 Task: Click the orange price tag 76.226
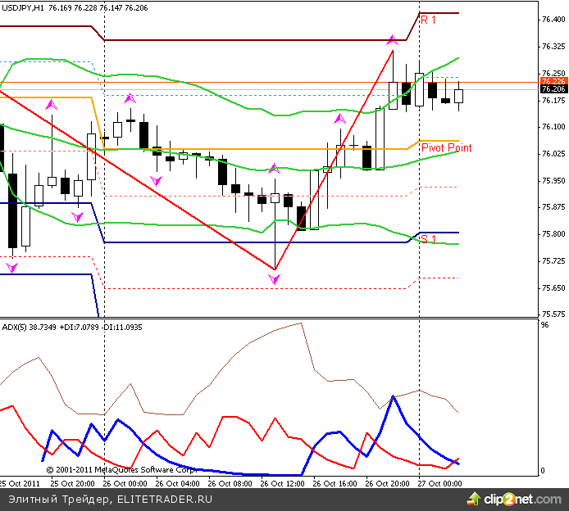point(553,80)
